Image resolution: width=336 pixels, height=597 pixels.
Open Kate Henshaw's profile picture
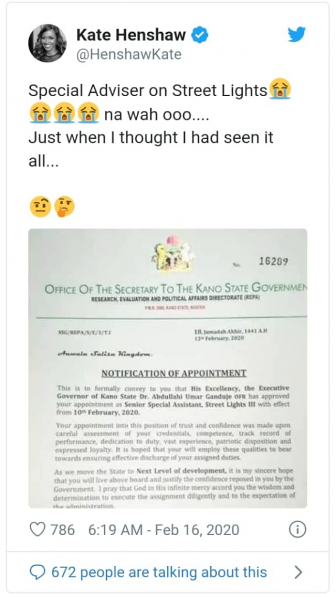[x=47, y=43]
